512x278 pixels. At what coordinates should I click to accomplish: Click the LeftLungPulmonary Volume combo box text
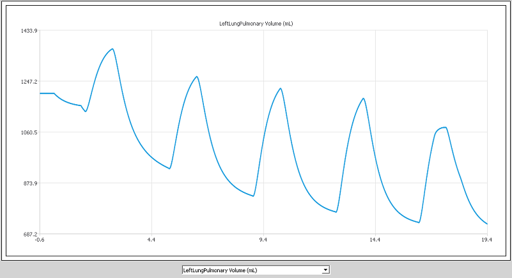coord(249,270)
